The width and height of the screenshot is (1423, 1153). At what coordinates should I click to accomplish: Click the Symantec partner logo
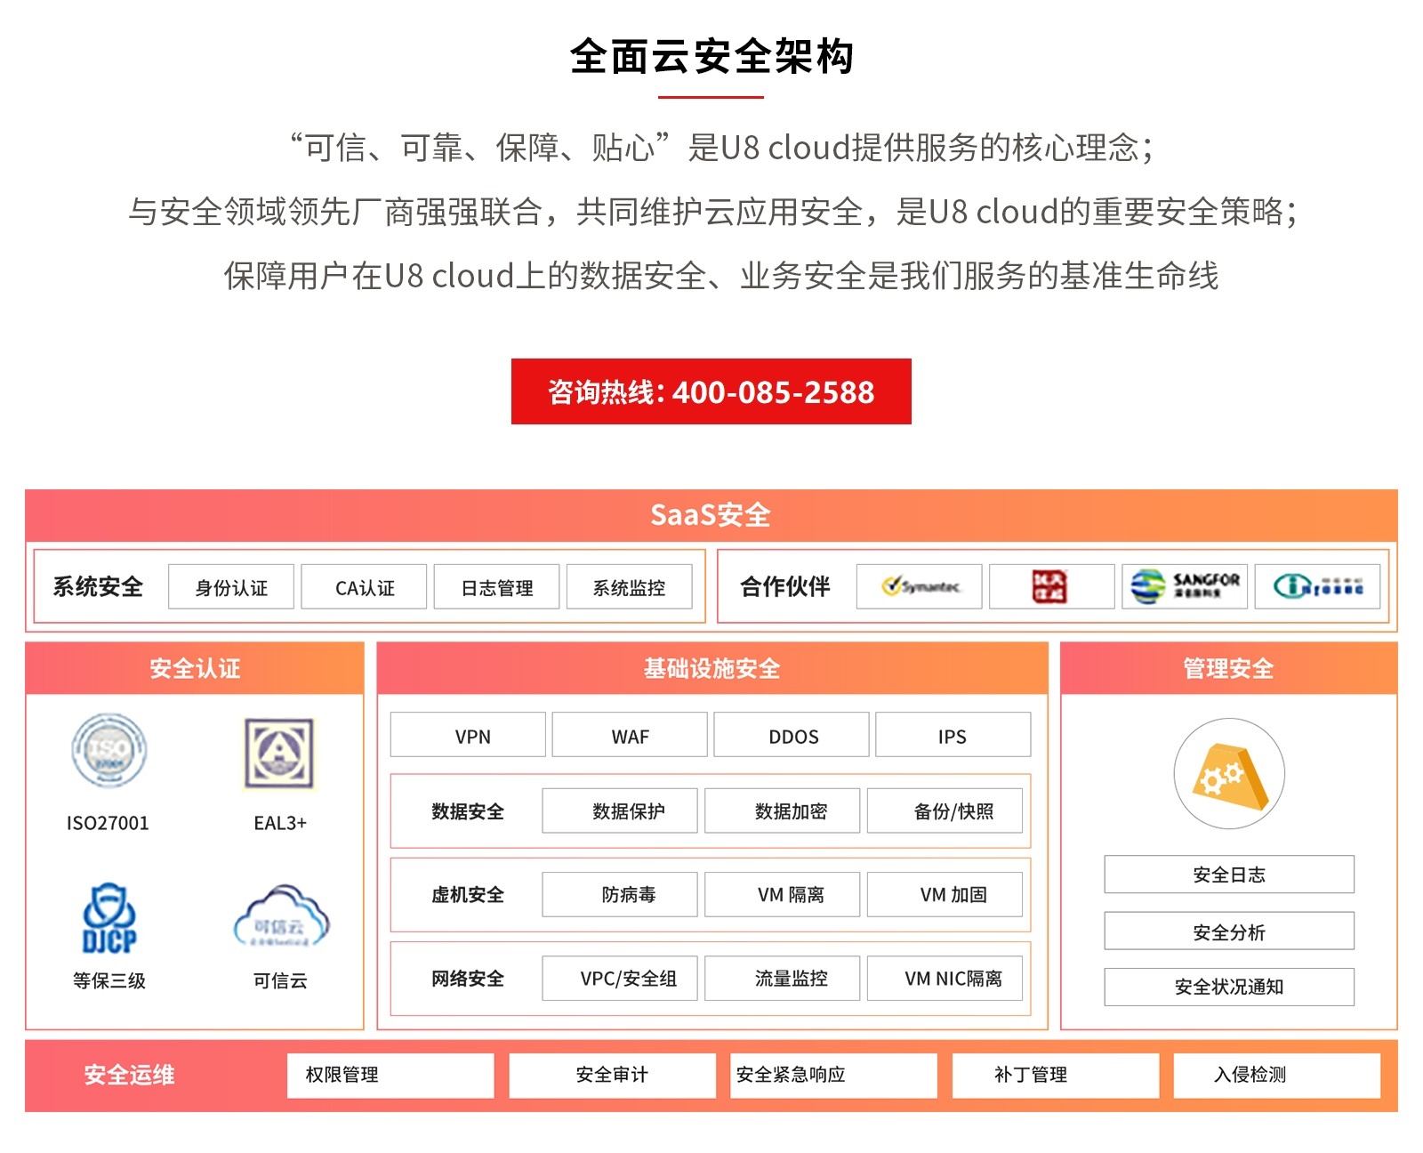tap(919, 586)
